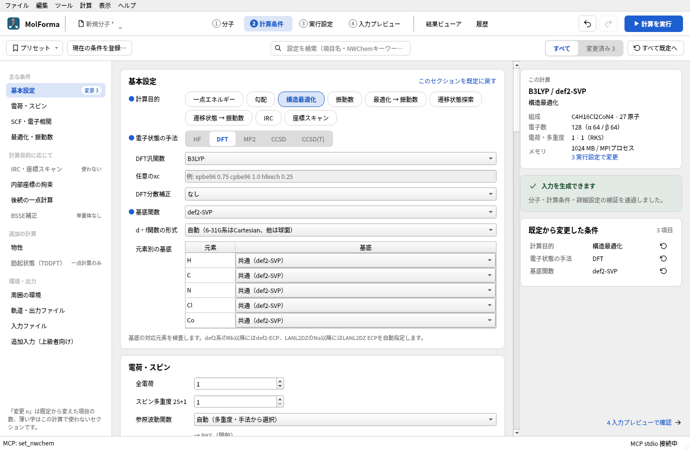Switch to step 4 入力プレビュー tab

tap(374, 23)
